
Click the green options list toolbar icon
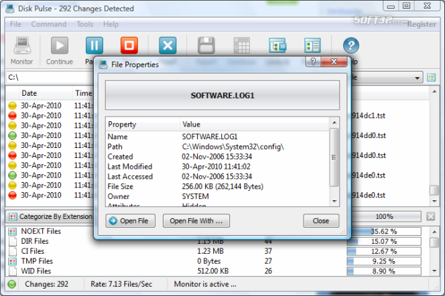click(312, 46)
